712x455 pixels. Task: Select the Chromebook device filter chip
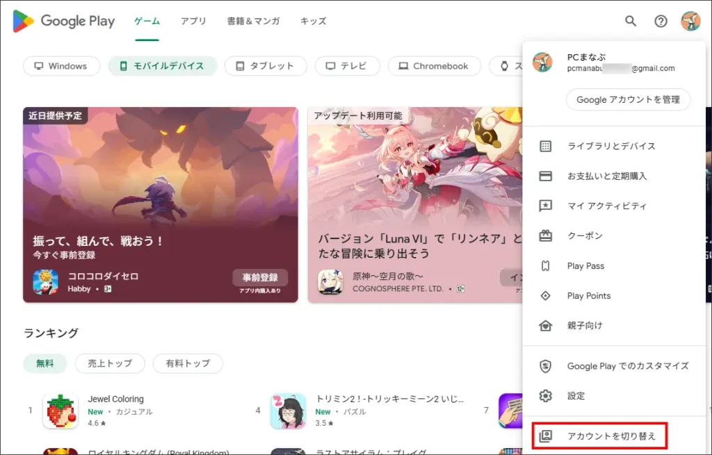(x=434, y=66)
